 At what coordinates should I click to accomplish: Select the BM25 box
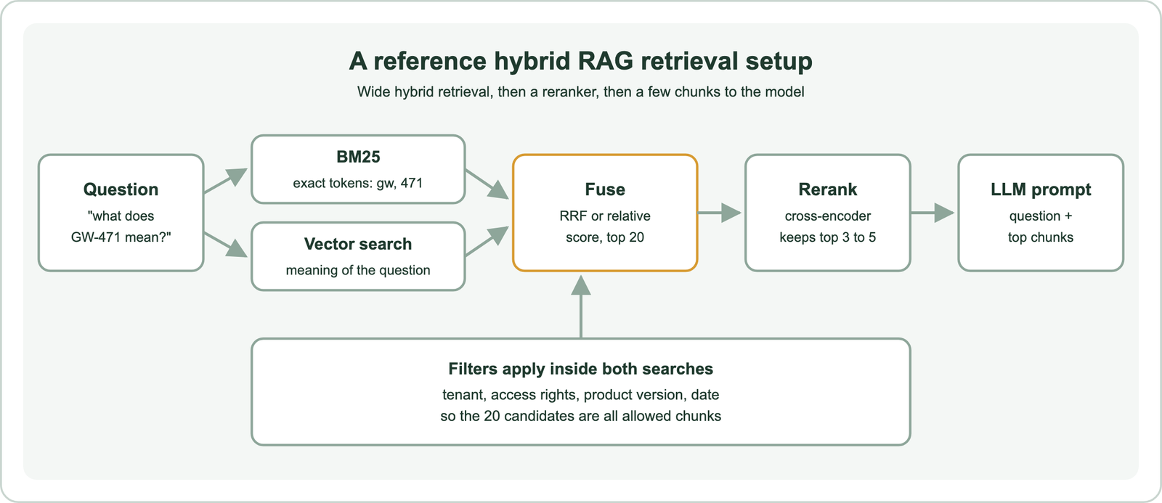click(x=358, y=169)
